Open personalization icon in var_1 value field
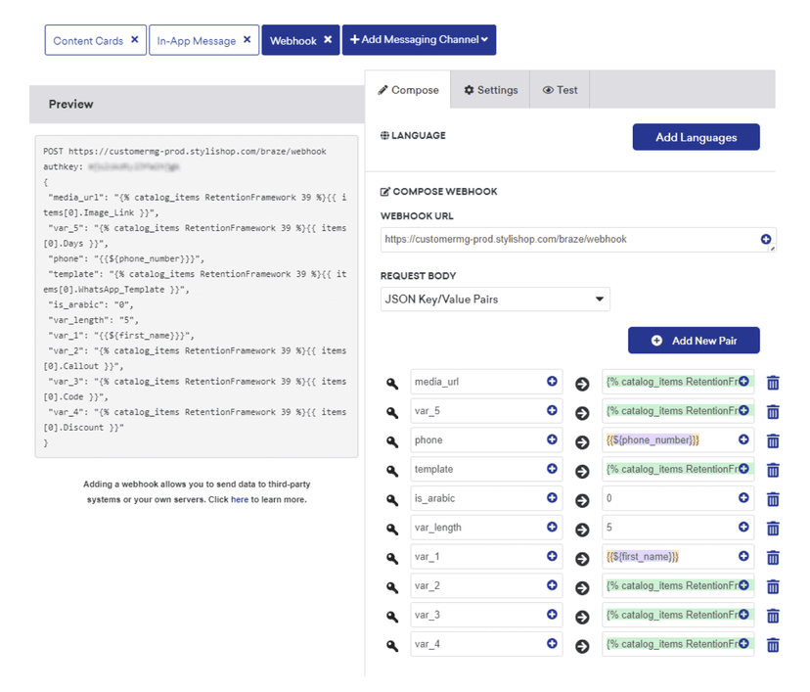The width and height of the screenshot is (810, 692). coord(742,557)
